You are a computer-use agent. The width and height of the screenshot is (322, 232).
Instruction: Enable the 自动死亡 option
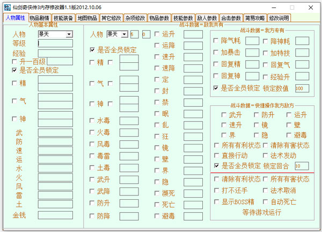266,202
